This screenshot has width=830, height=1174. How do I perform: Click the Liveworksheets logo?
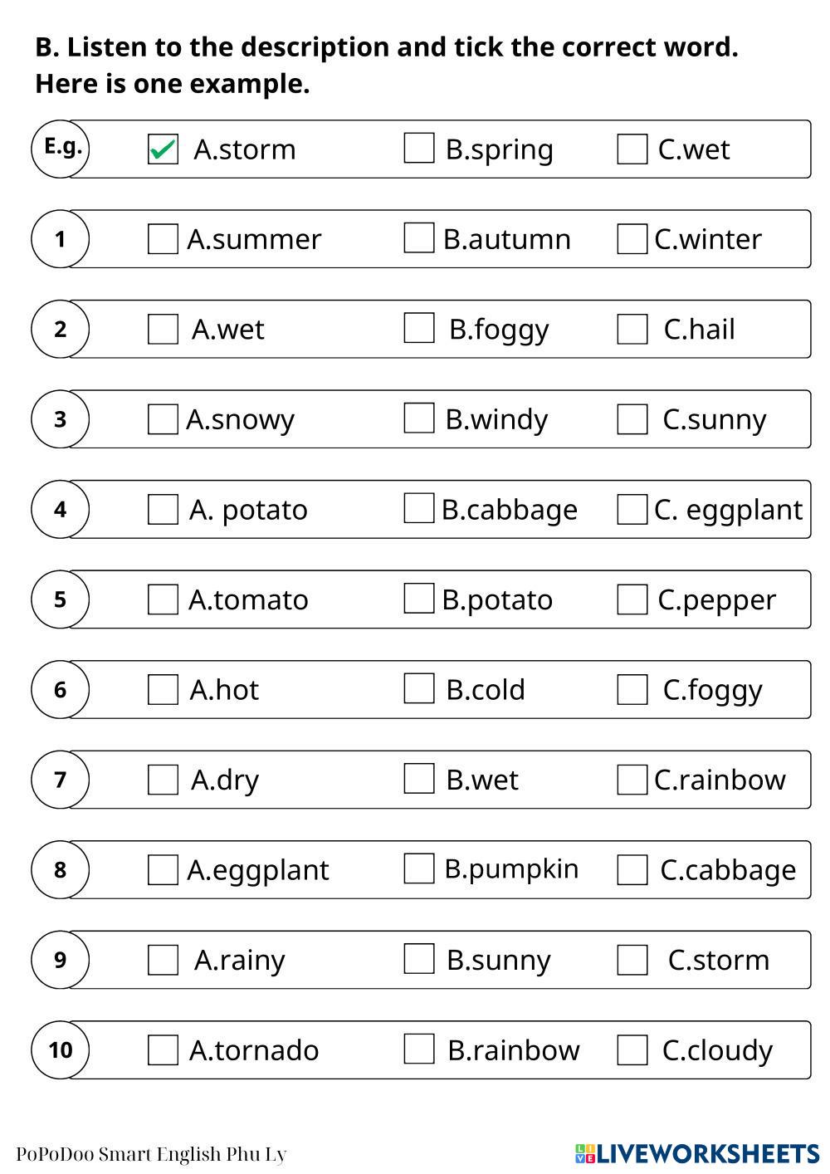click(697, 1153)
